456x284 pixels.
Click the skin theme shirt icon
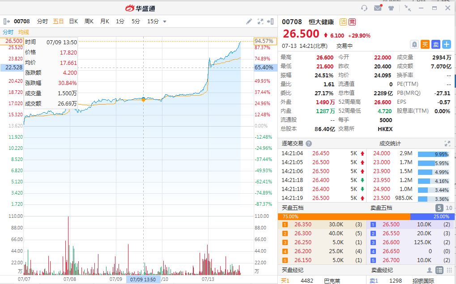391,8
